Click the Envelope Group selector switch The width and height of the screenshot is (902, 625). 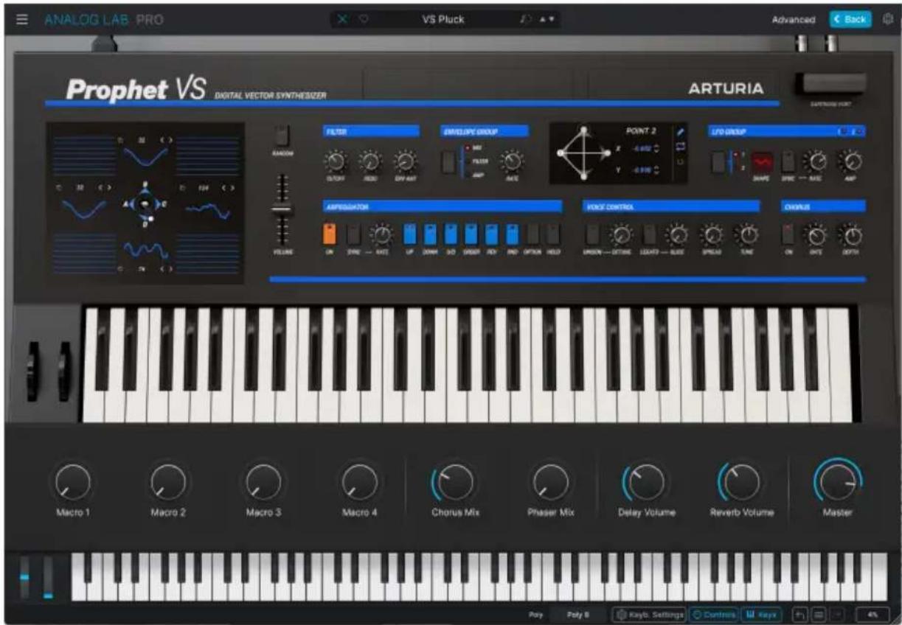point(448,161)
